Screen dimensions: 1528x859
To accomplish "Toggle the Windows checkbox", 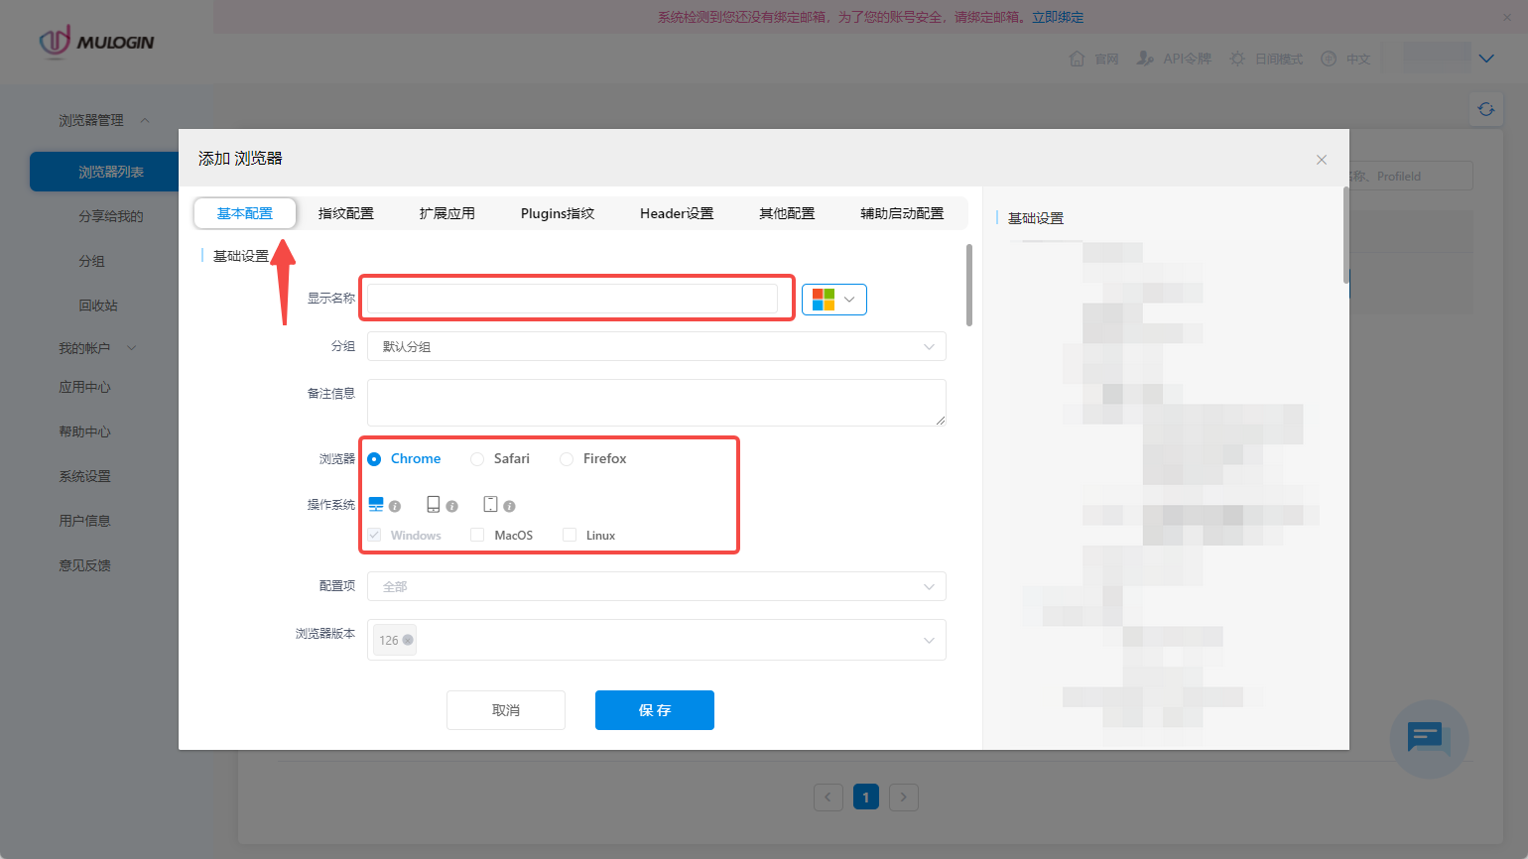I will [374, 535].
